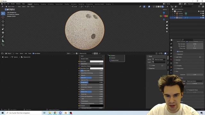
Task: Hide the Collection using its eye icon
Action: coord(201,11)
